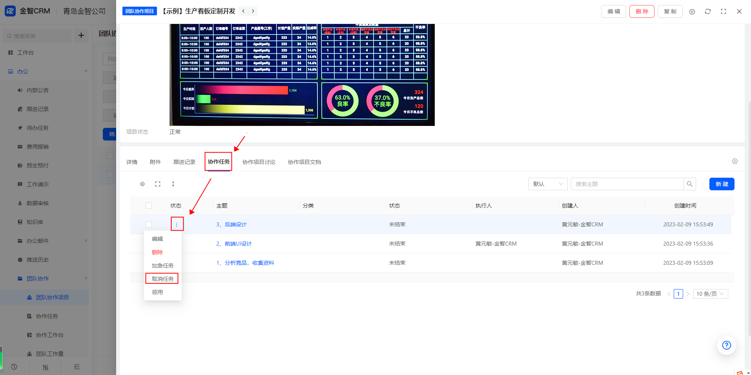This screenshot has height=375, width=751.
Task: Choose 删除 from the context menu
Action: (163, 252)
